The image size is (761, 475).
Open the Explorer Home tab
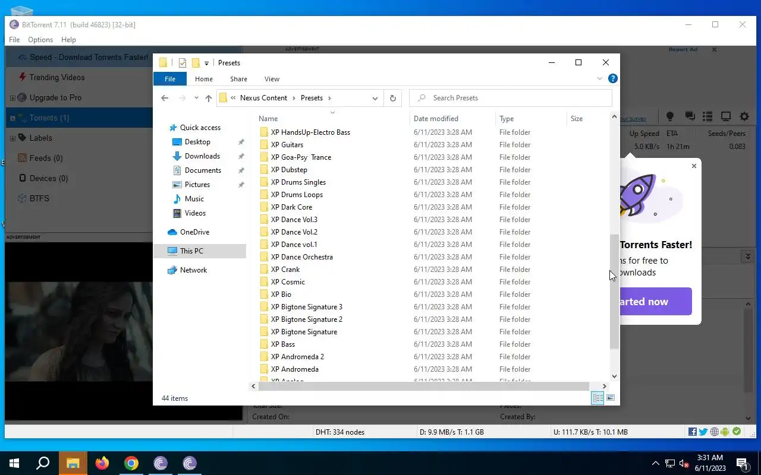(x=204, y=79)
